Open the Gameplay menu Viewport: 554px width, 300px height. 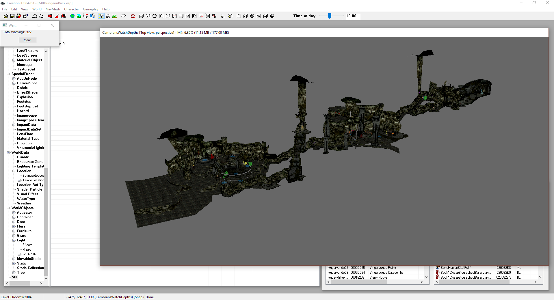tap(90, 9)
